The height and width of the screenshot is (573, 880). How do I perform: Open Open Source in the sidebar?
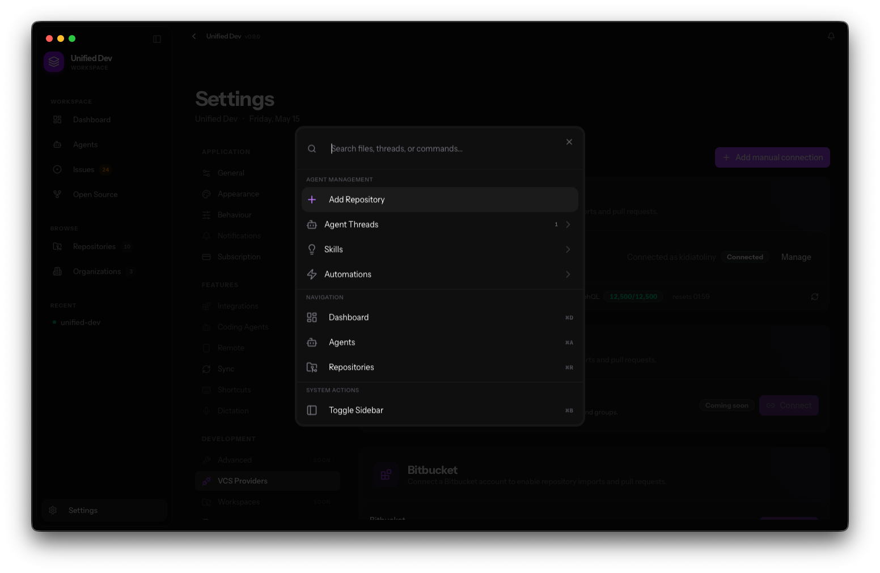click(104, 195)
